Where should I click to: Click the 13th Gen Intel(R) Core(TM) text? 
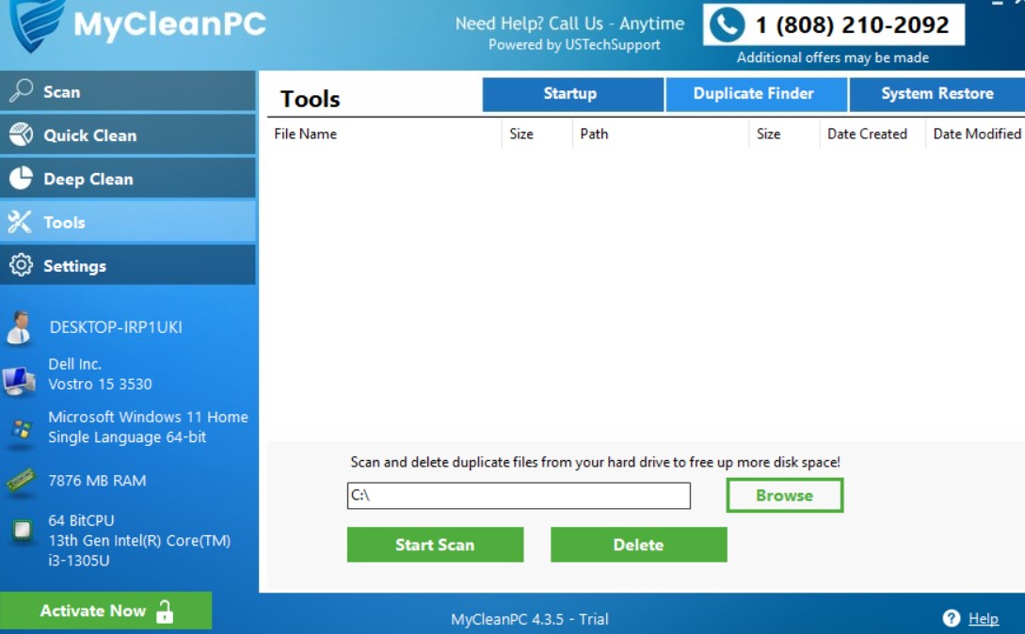[x=139, y=541]
